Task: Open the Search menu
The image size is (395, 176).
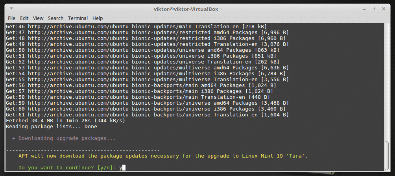Action: click(56, 18)
